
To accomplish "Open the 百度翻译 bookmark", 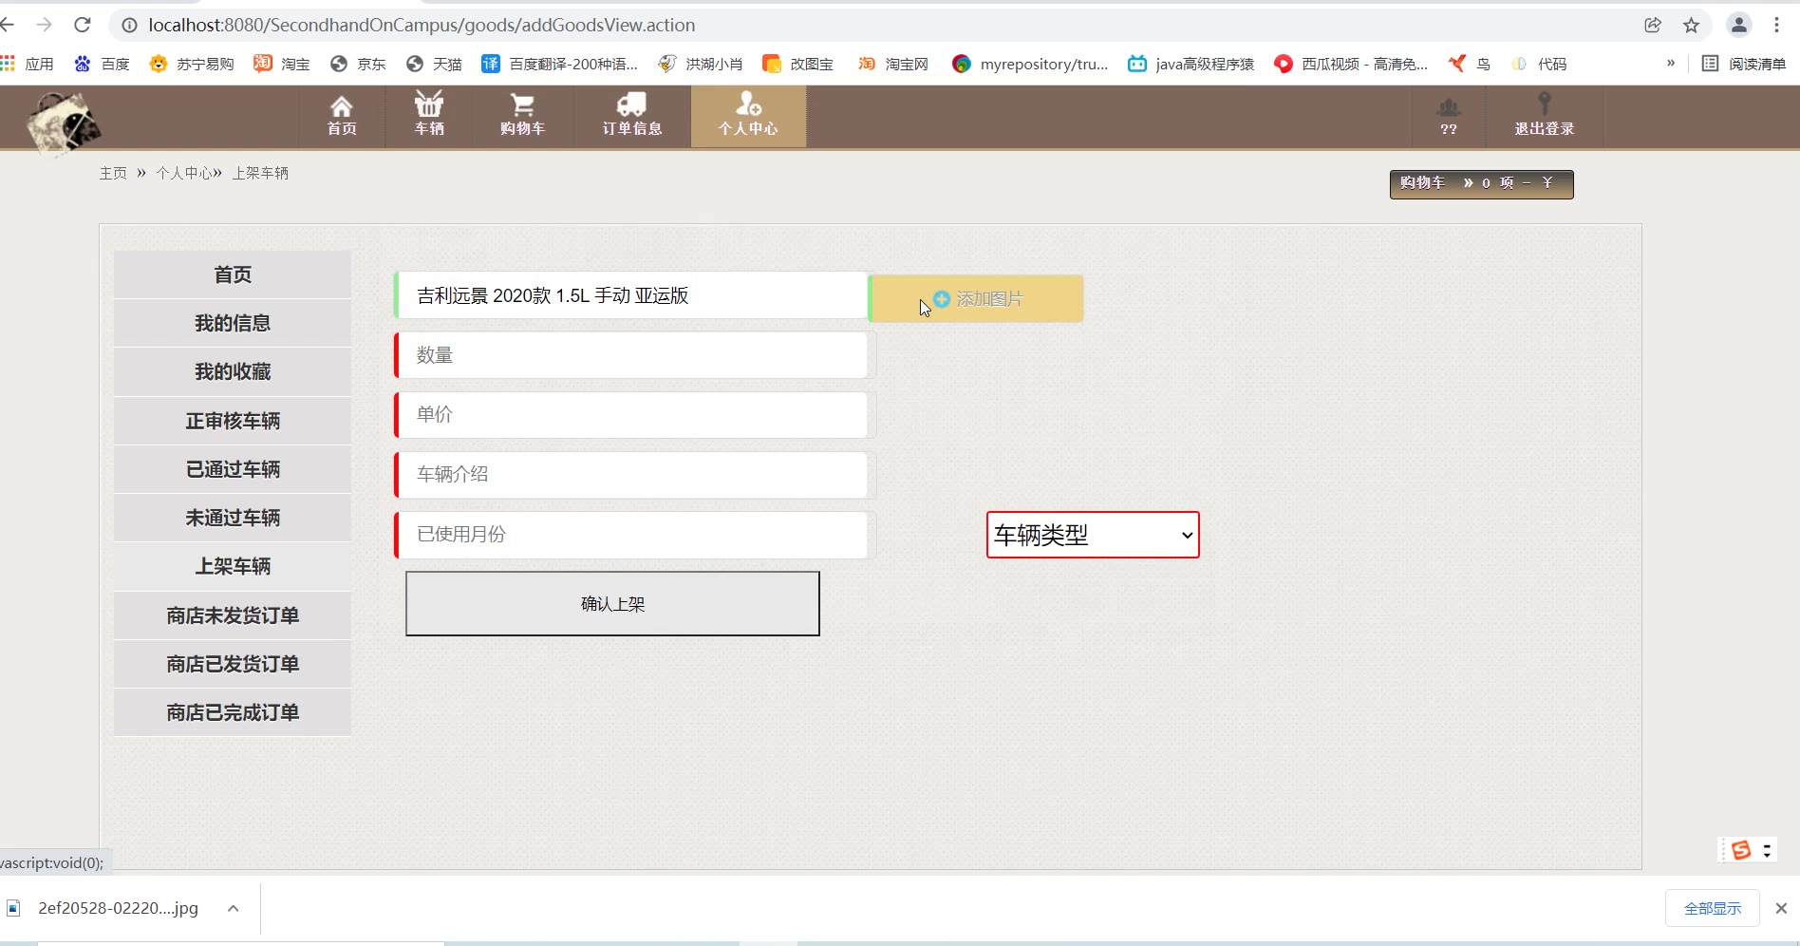I will (559, 64).
